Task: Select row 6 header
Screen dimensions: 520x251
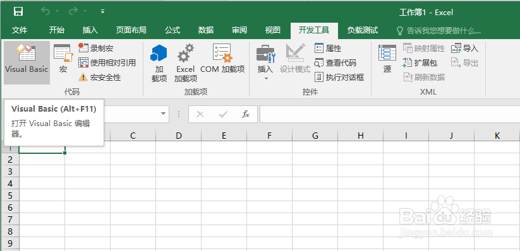Action: (x=9, y=207)
